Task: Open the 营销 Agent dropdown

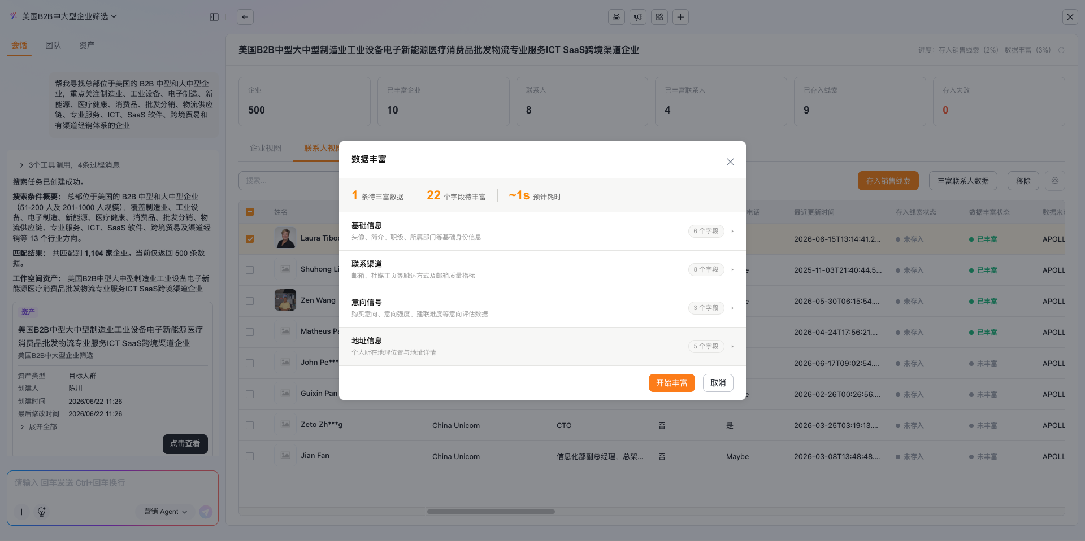Action: pyautogui.click(x=166, y=512)
